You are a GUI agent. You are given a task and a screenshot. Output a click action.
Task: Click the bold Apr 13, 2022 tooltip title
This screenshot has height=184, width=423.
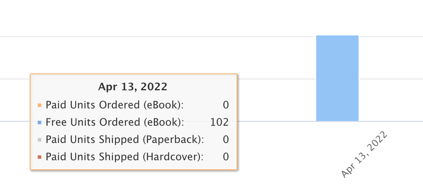pos(133,87)
